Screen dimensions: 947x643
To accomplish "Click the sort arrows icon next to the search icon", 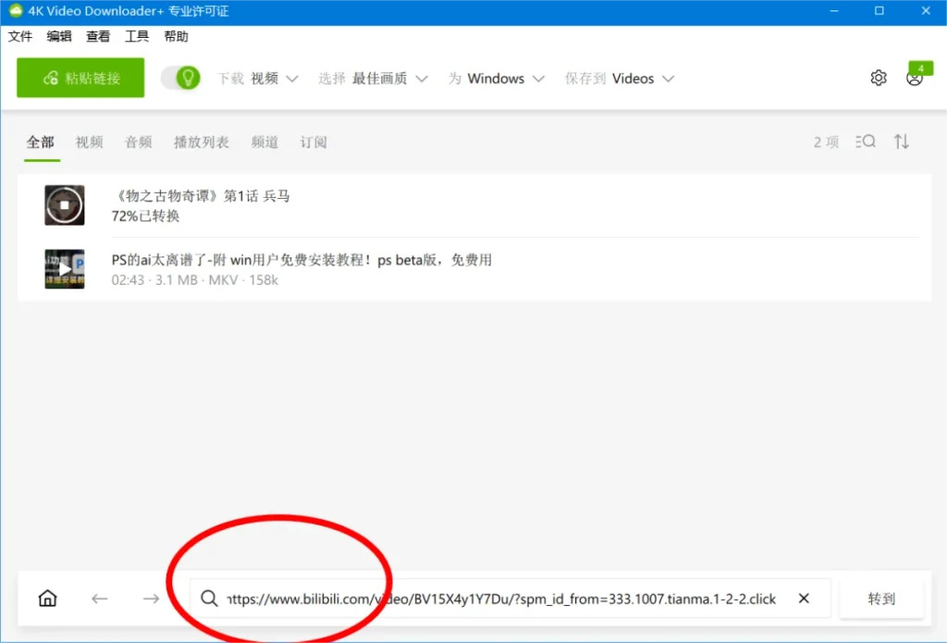I will 901,142.
